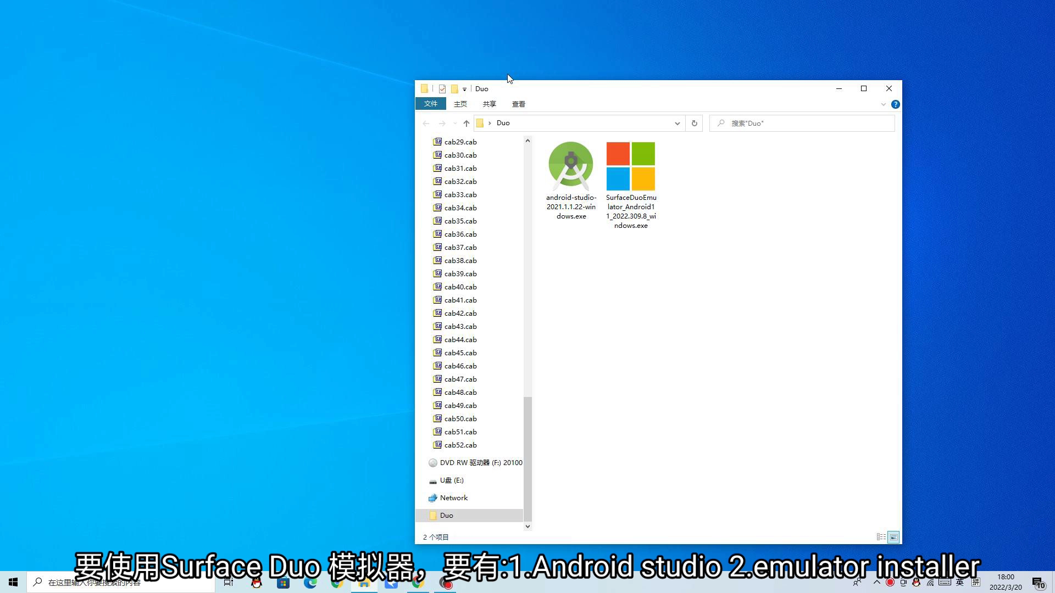The image size is (1055, 593).
Task: Open the Windows Start menu
Action: pos(13,582)
